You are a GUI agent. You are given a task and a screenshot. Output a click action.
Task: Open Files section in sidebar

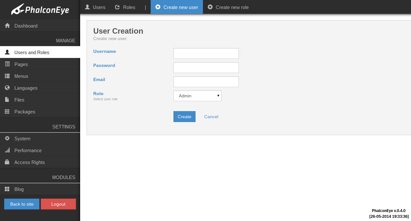tap(40, 100)
